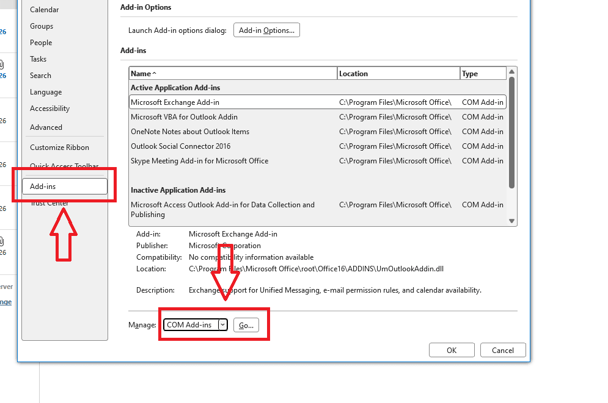Click the Inactive Application Add-ins group heading

tap(178, 190)
